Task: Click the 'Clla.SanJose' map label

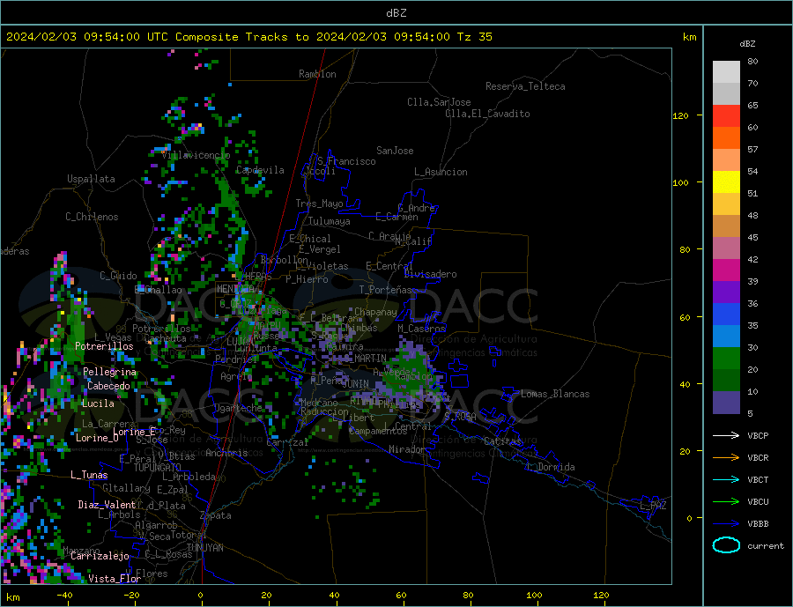Action: 439,102
